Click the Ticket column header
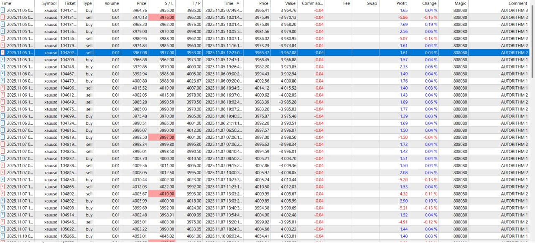This screenshot has width=535, height=243. pyautogui.click(x=70, y=3)
